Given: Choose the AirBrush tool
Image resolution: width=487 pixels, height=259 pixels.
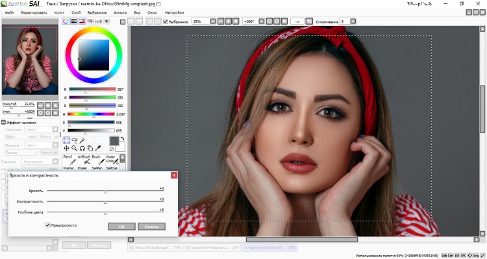Looking at the screenshot, I should pyautogui.click(x=84, y=160).
